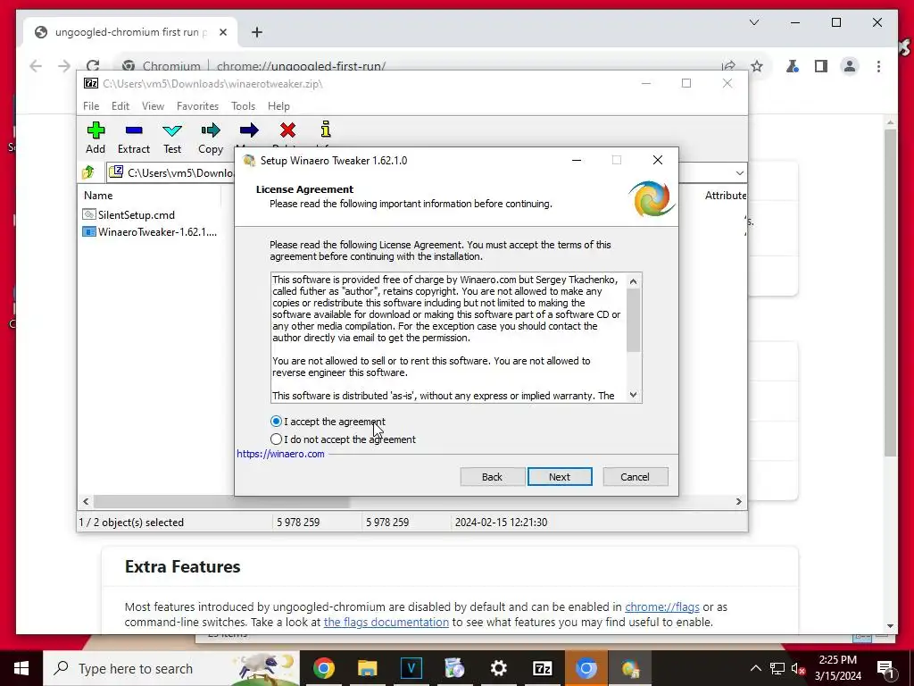914x686 pixels.
Task: Open the Help menu in 7-Zip
Action: pyautogui.click(x=278, y=106)
